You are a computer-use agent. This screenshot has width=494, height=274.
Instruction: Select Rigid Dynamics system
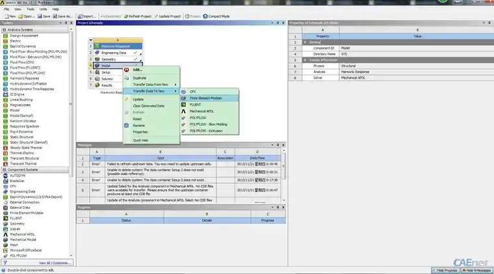(21, 132)
